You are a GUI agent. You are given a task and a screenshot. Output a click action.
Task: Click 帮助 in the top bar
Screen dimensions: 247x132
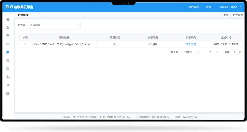(208, 7)
